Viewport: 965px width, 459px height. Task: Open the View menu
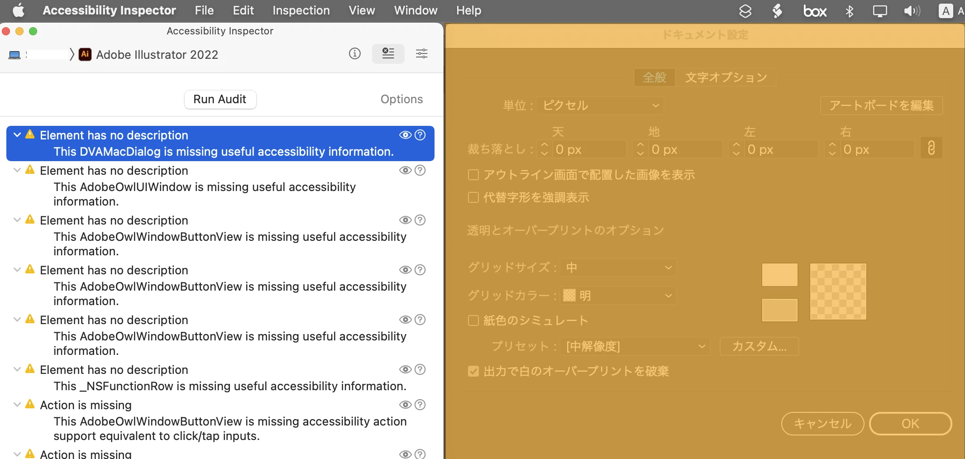(362, 10)
